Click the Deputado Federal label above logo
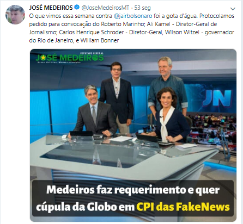Screen dimensions: 243x224 point(92,53)
